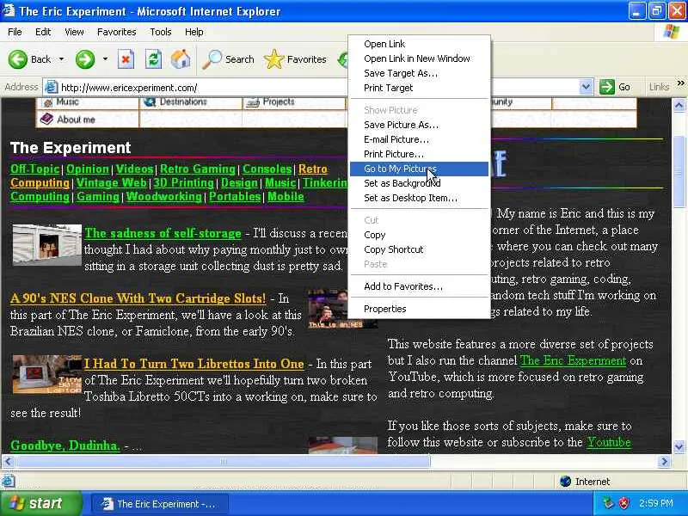Click the vertical scrollbar down arrow
Image resolution: width=688 pixels, height=516 pixels.
click(x=679, y=446)
